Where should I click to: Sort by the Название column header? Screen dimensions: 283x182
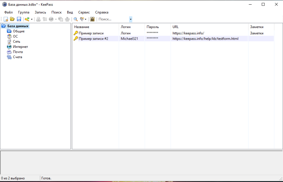(95, 27)
